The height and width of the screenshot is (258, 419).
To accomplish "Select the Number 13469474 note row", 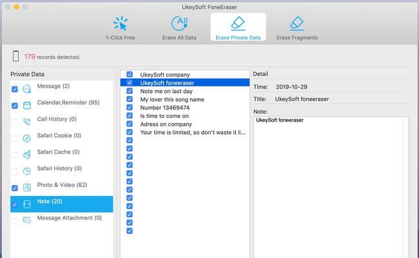I will point(185,108).
